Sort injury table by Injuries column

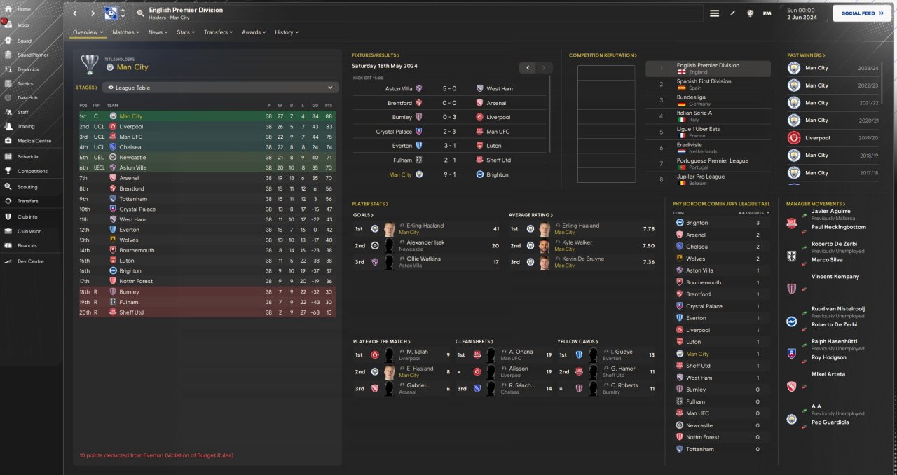tap(753, 213)
